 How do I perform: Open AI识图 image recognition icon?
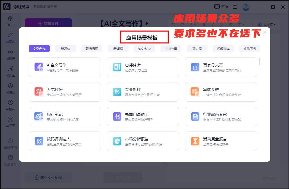pyautogui.click(x=10, y=122)
